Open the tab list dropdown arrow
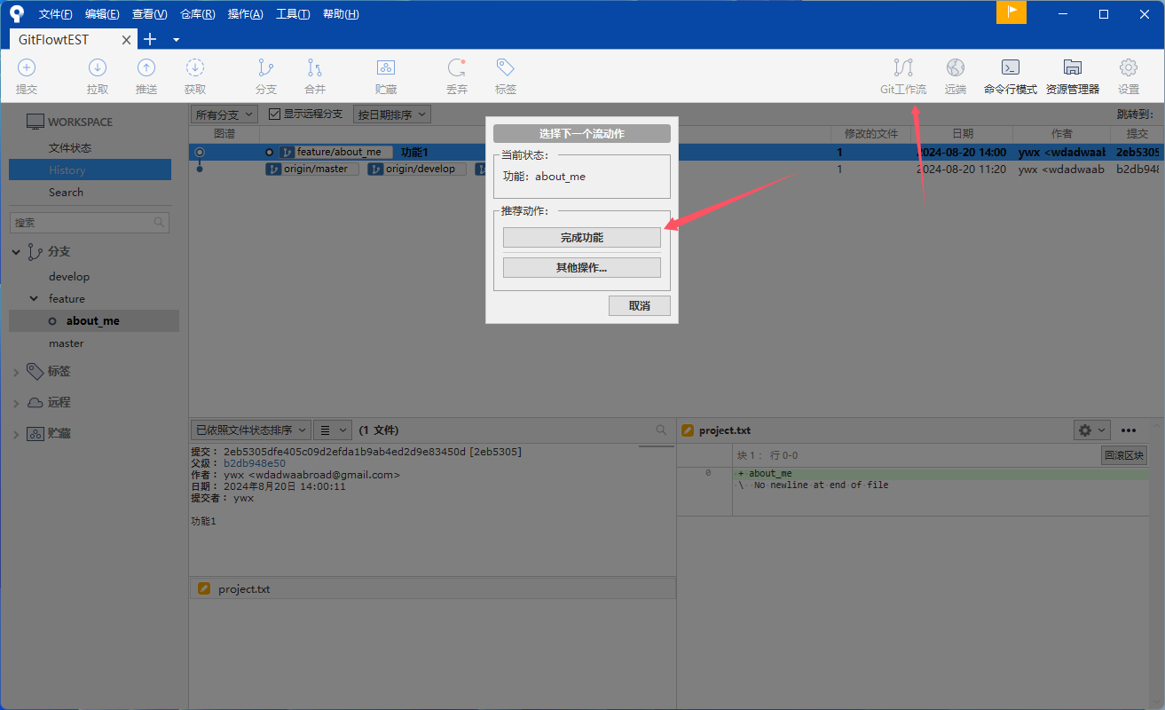1165x710 pixels. click(x=176, y=40)
